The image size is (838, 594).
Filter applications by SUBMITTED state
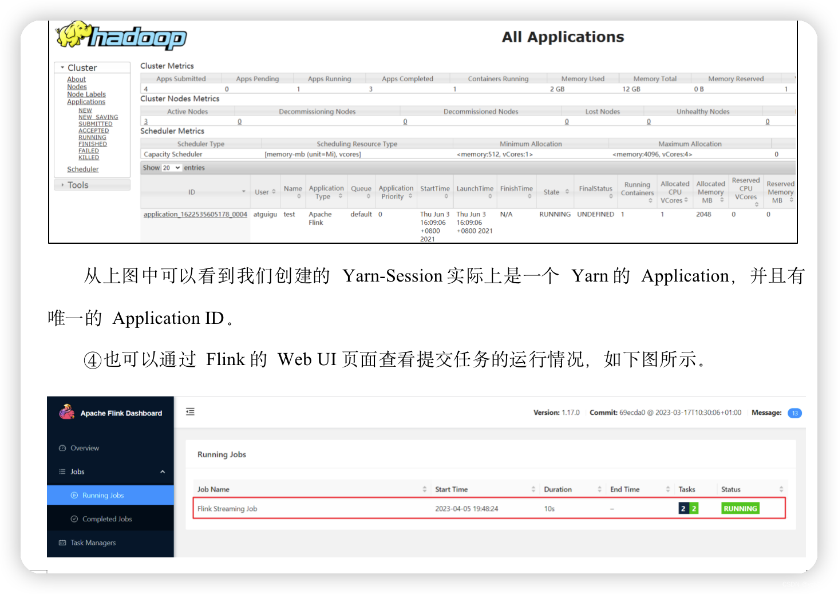tap(96, 124)
